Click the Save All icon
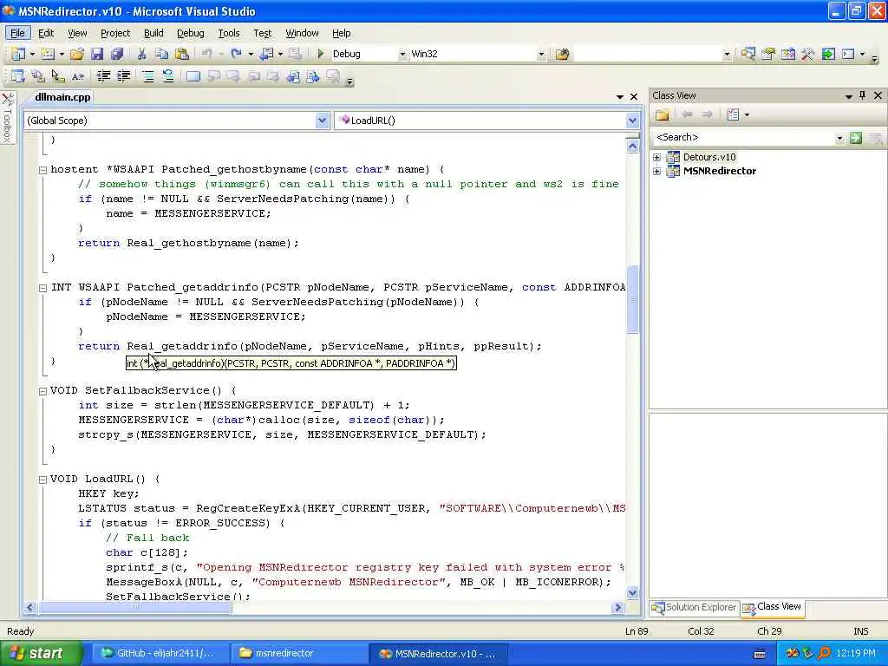The height and width of the screenshot is (666, 888). 117,55
